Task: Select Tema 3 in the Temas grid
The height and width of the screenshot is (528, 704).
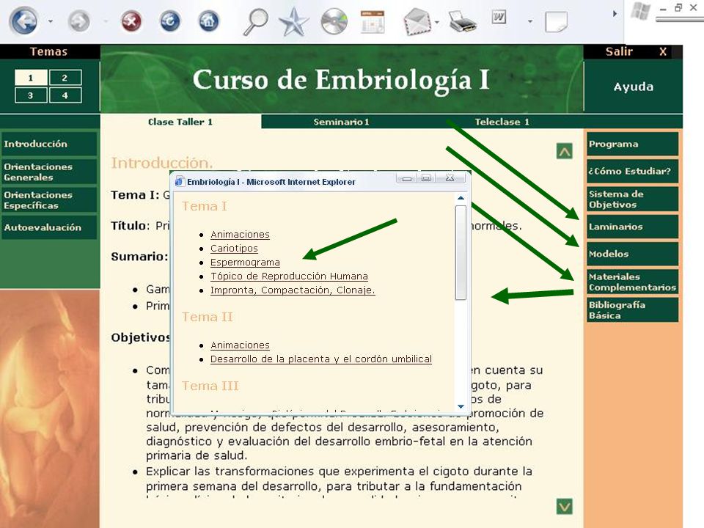Action: point(31,95)
